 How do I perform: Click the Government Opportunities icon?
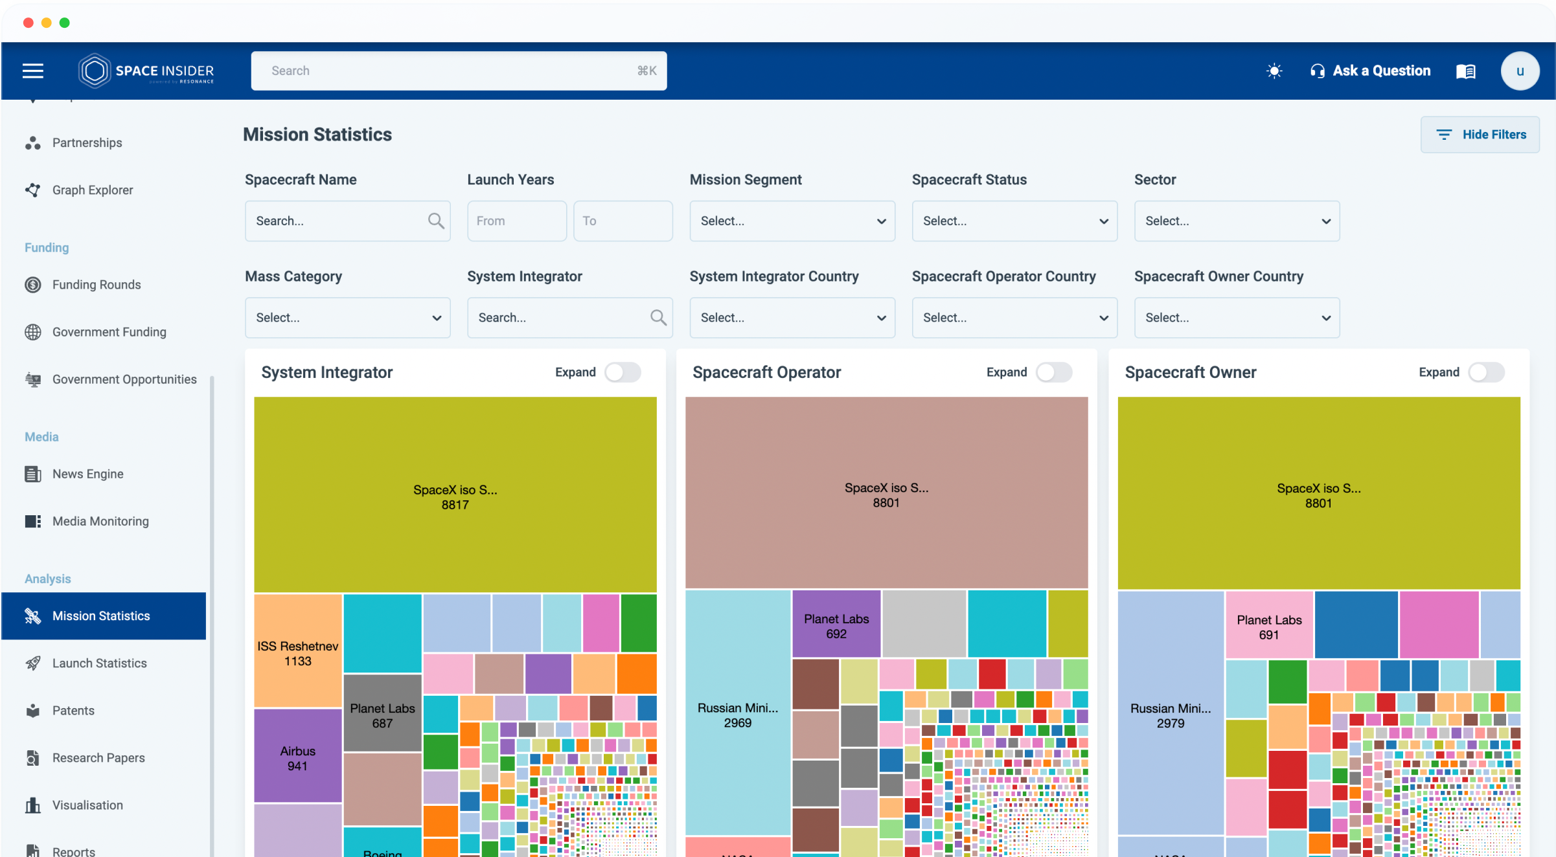[x=32, y=379]
